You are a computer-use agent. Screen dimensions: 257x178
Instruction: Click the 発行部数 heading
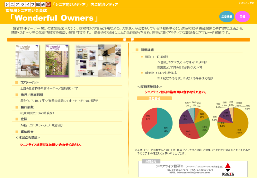[27, 107]
